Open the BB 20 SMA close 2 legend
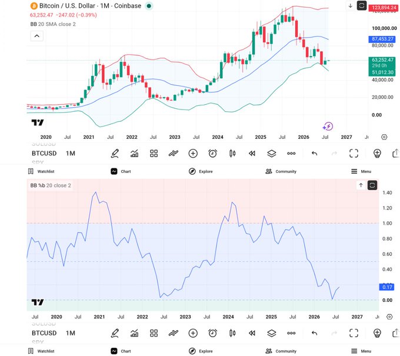Viewport: 400px width, 356px height. [x=53, y=24]
